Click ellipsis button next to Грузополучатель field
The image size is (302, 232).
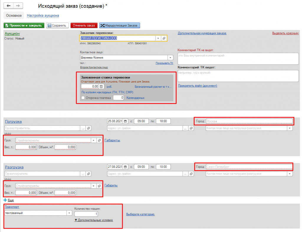(x=83, y=174)
